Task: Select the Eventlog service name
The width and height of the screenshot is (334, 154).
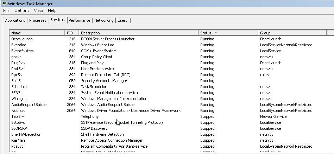Action: [x=19, y=45]
